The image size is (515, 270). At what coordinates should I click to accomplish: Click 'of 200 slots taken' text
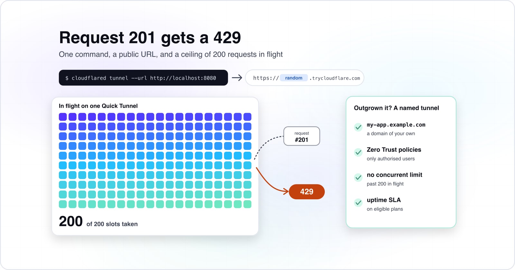[112, 224]
